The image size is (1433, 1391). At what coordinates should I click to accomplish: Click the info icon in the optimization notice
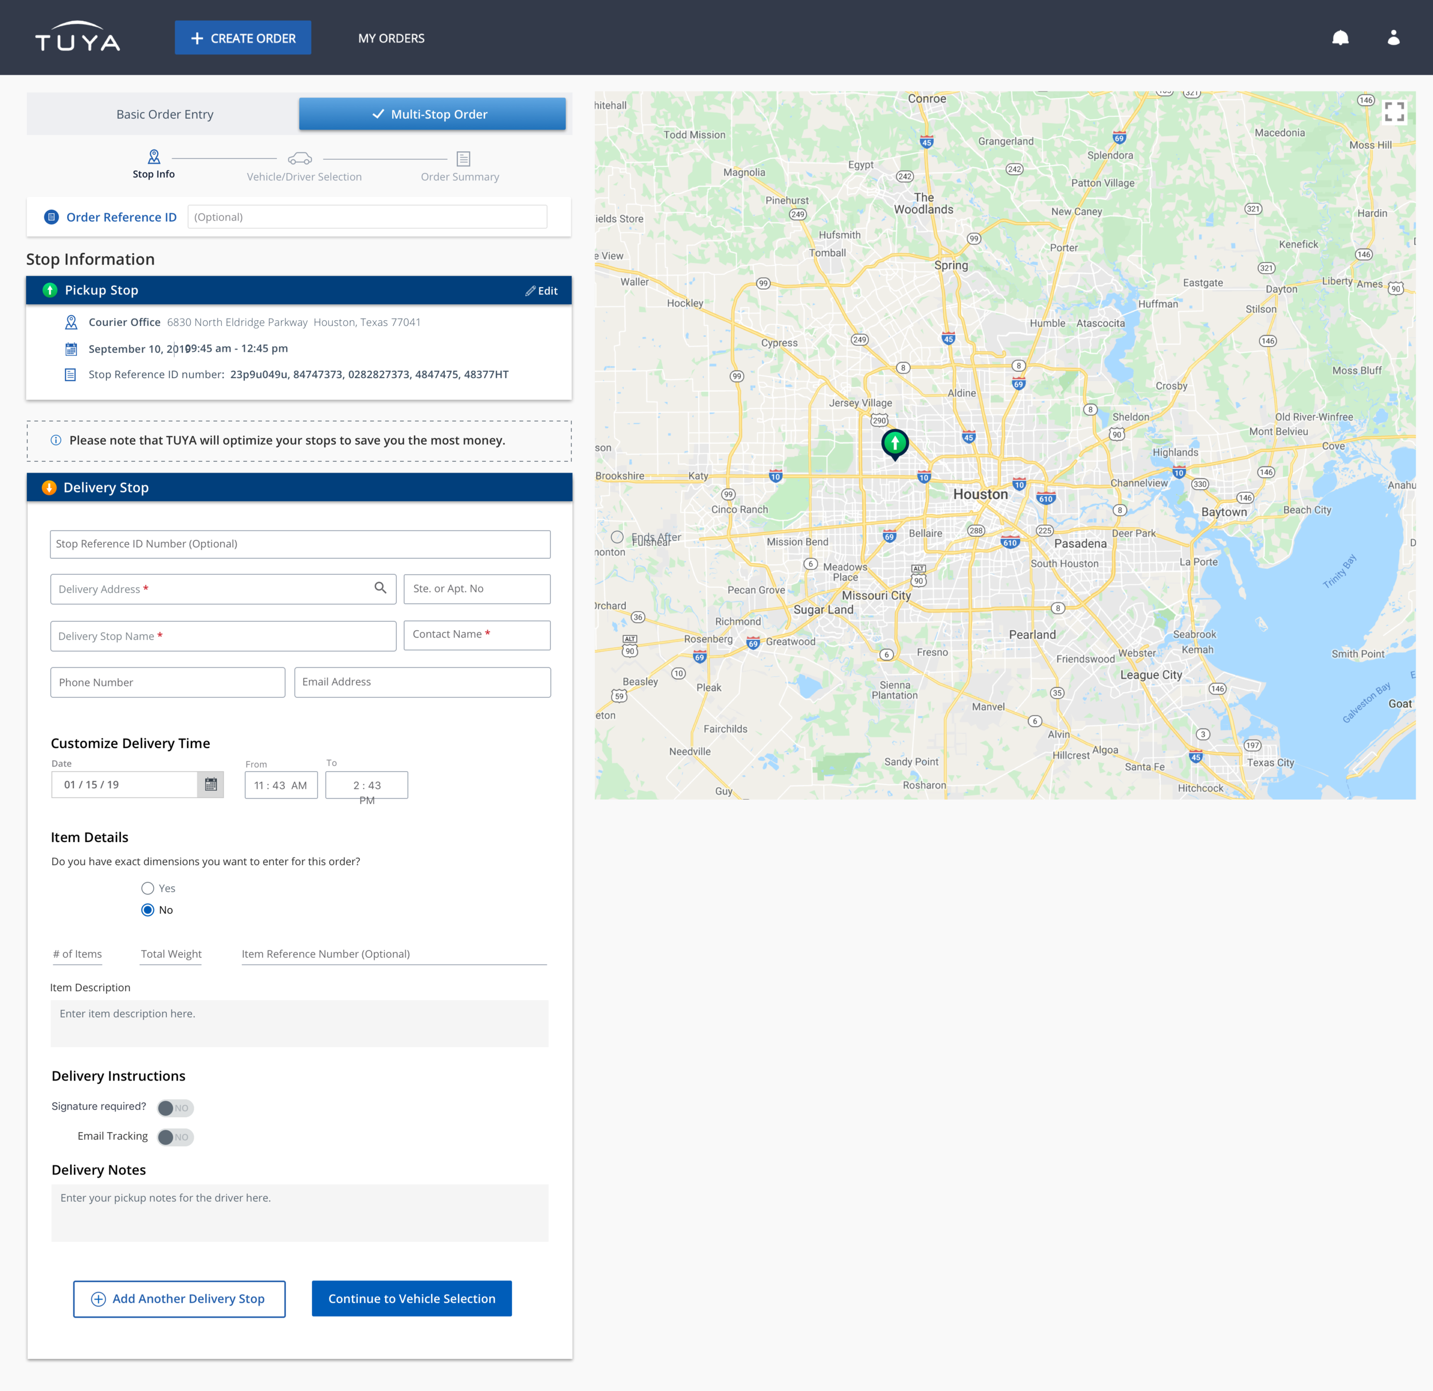[56, 440]
